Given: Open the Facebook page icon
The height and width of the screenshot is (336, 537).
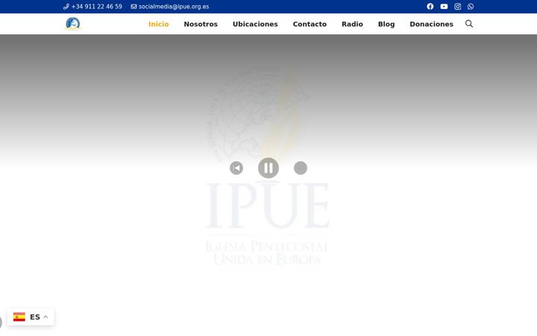Looking at the screenshot, I should (x=430, y=7).
